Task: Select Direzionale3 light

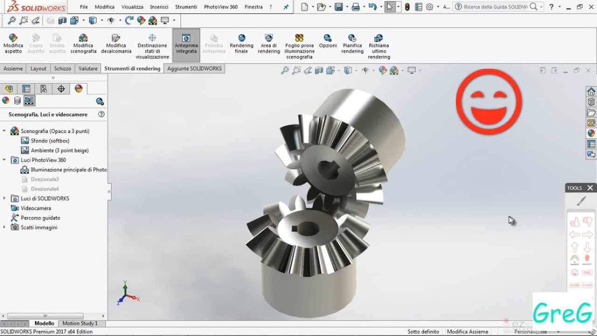Action: (45, 179)
